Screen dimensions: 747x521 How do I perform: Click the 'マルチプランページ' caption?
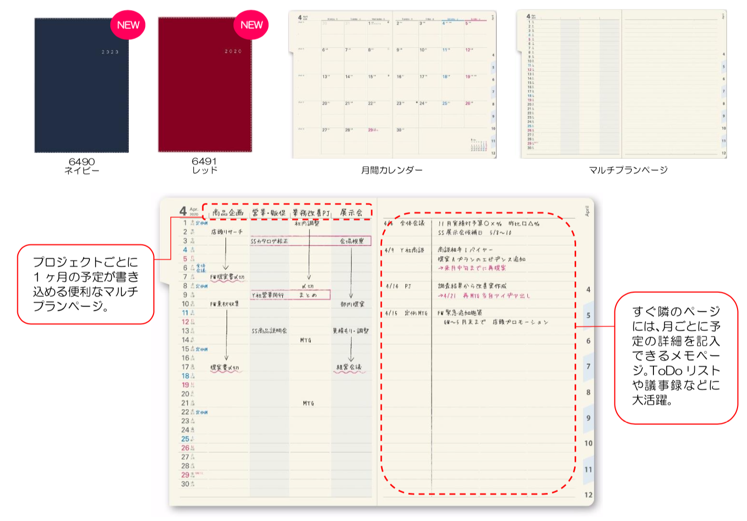(628, 170)
